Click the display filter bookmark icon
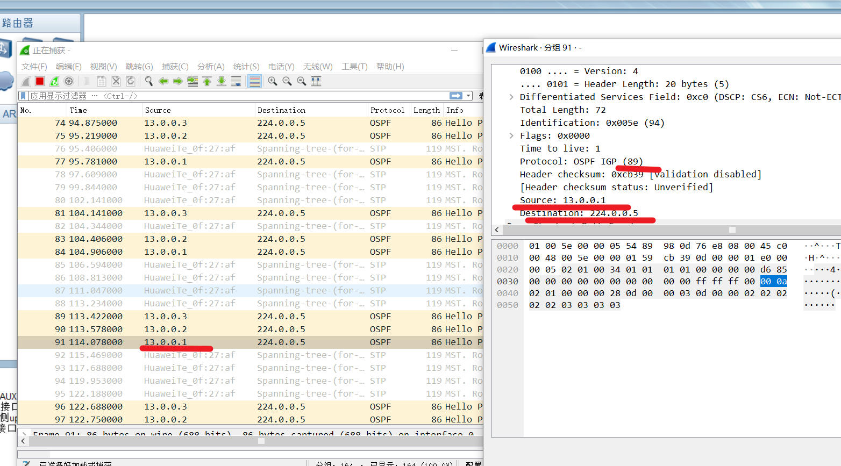The width and height of the screenshot is (841, 466). coord(23,96)
